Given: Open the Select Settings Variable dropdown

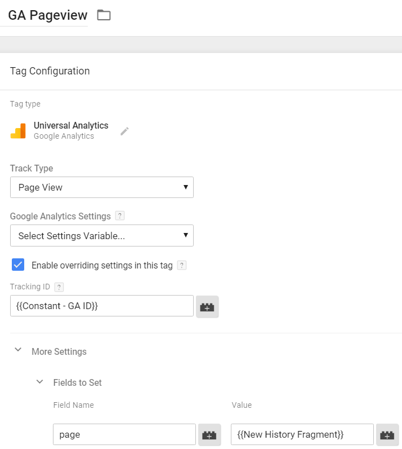Looking at the screenshot, I should click(x=102, y=236).
